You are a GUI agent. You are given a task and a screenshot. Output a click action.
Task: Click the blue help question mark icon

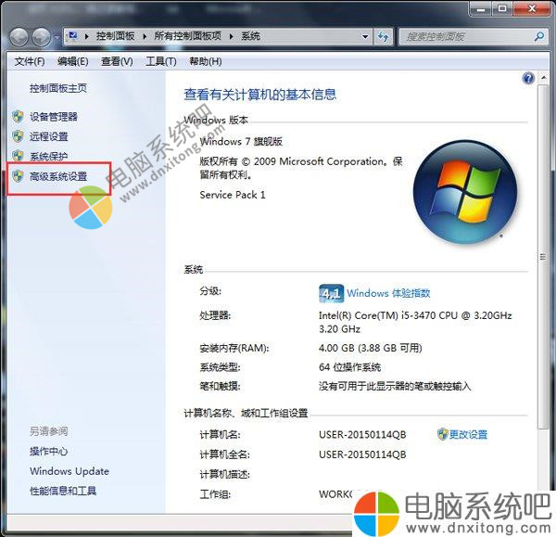pyautogui.click(x=528, y=78)
